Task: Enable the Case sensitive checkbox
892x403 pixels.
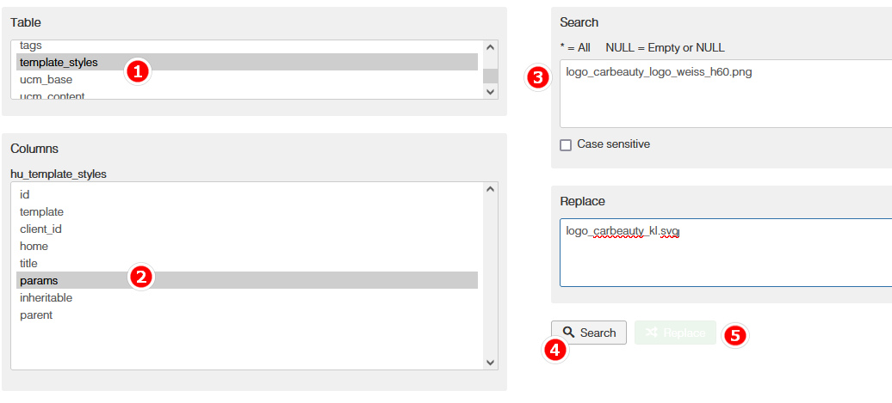Action: (x=566, y=145)
